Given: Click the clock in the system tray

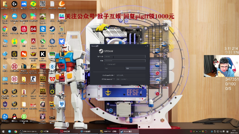Looking at the screenshot, I should tap(234, 131).
